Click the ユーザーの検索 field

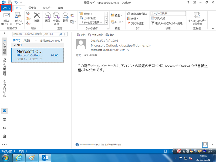(x=168, y=13)
